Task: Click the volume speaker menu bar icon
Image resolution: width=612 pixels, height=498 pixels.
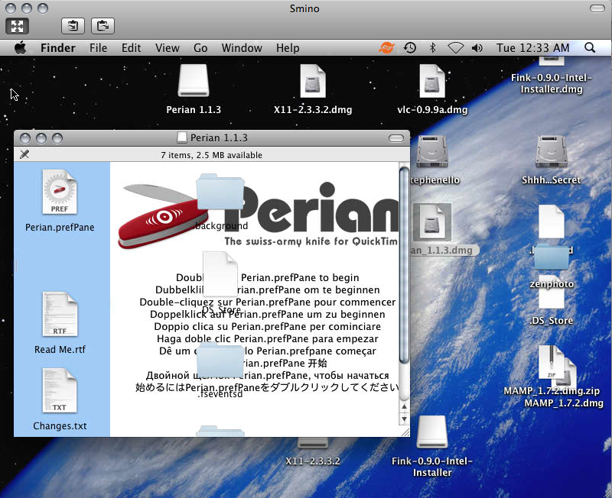Action: [477, 48]
